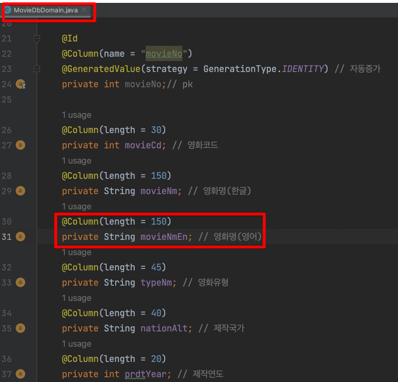The height and width of the screenshot is (382, 398).
Task: Click line number 25 in the gutter
Action: [7, 100]
